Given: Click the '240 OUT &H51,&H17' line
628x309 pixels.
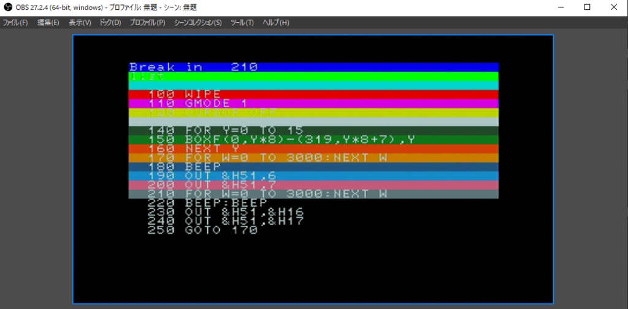Looking at the screenshot, I should point(226,221).
